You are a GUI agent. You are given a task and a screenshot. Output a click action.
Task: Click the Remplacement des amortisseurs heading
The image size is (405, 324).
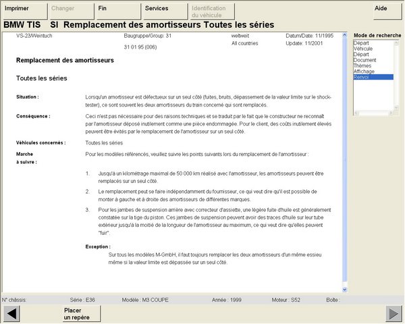coord(65,60)
